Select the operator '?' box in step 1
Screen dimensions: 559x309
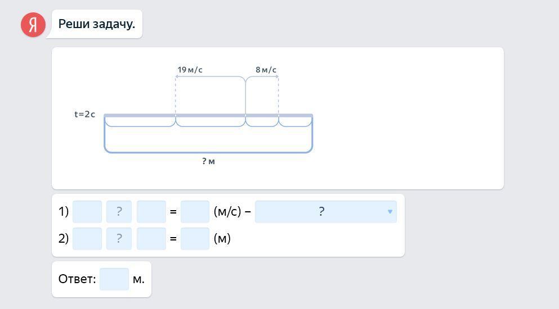click(x=119, y=212)
